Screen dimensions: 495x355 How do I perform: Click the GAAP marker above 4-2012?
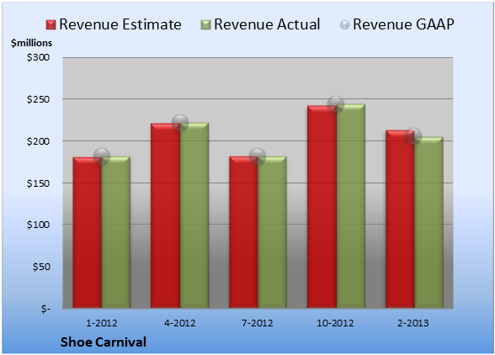click(180, 123)
